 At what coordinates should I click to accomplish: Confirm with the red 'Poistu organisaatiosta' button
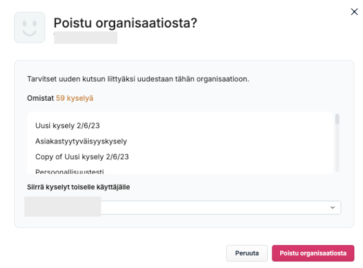pos(313,253)
